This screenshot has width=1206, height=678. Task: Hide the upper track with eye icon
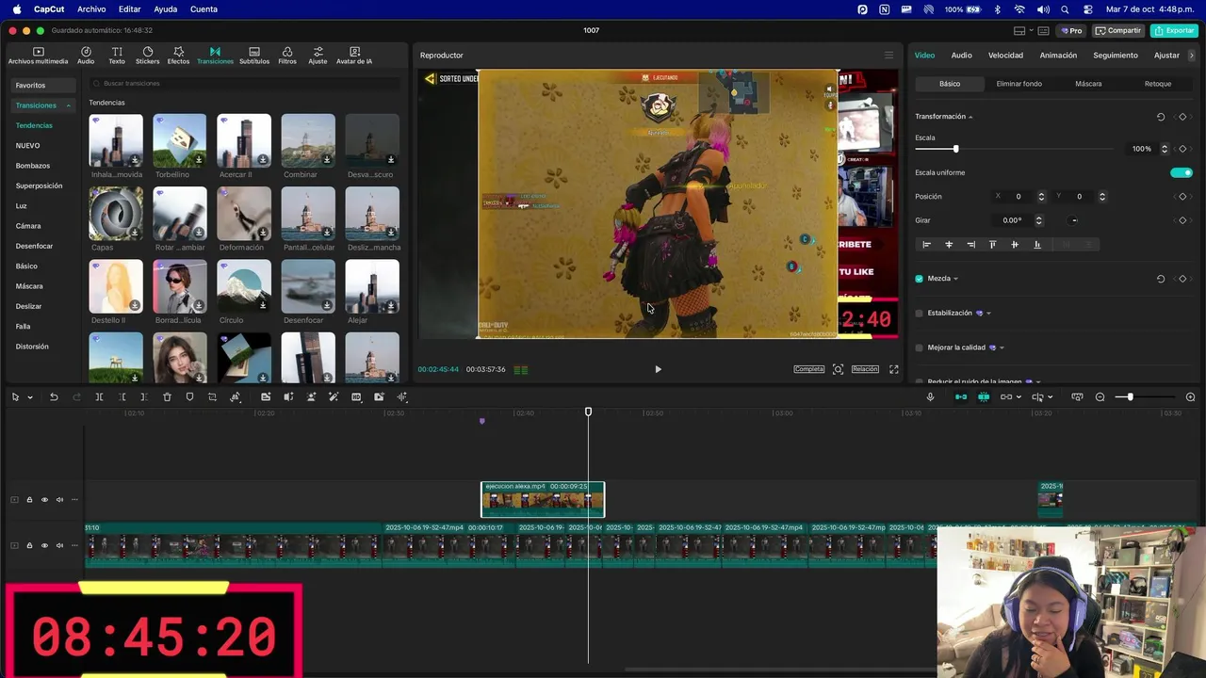point(44,500)
